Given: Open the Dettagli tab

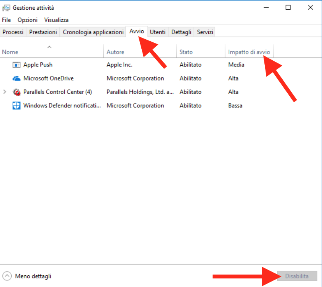Looking at the screenshot, I should point(181,32).
